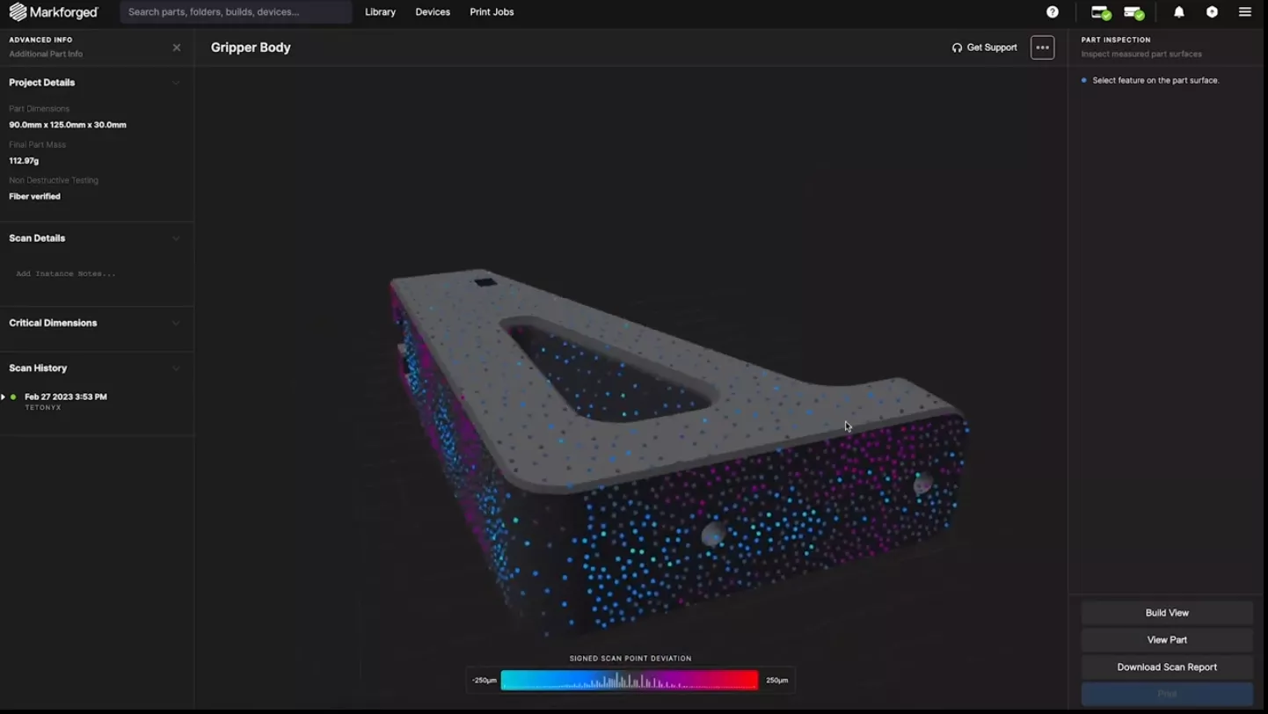
Task: Open the Markforged home logo
Action: (55, 11)
